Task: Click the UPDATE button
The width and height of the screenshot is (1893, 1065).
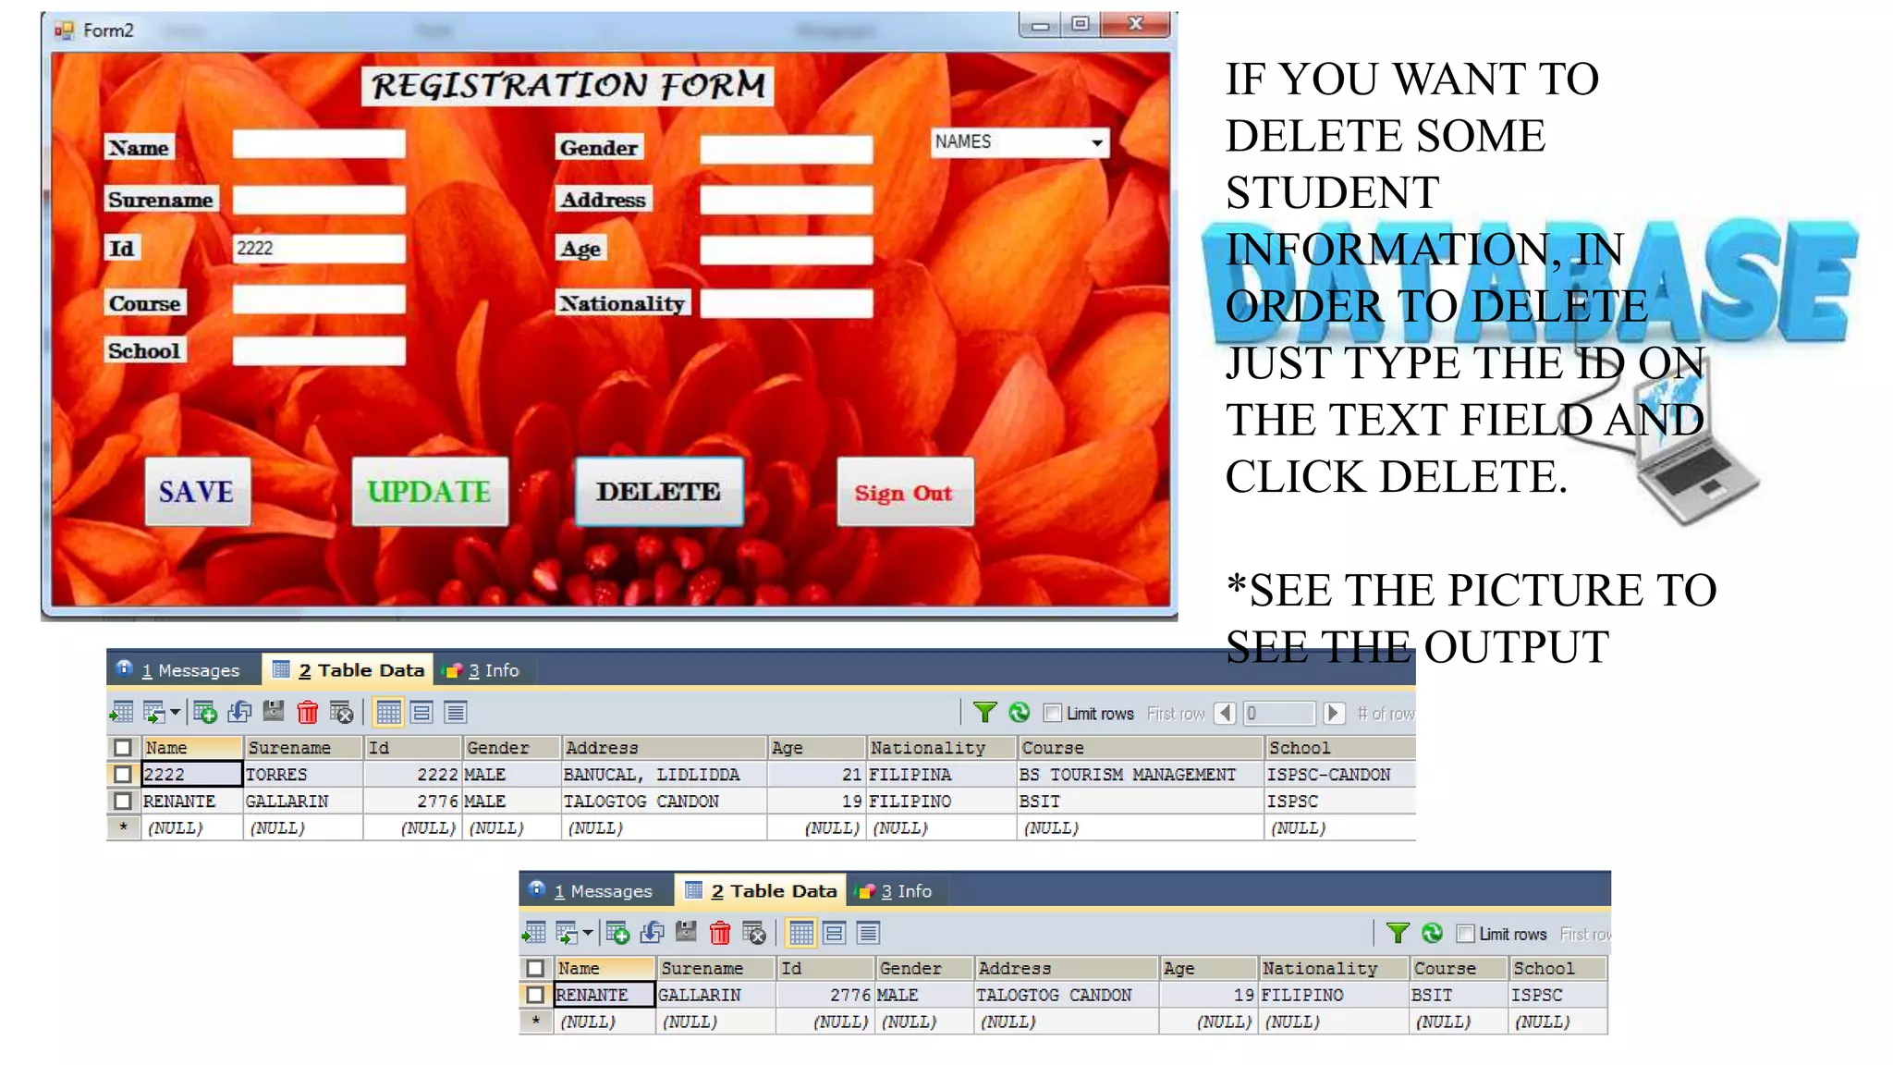Action: (x=430, y=492)
